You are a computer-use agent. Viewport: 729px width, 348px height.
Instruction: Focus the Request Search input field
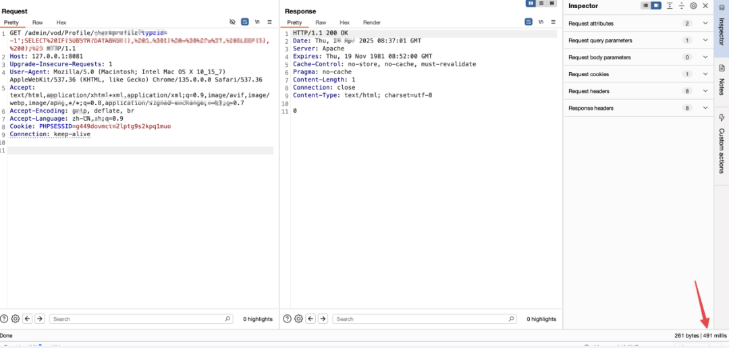141,319
